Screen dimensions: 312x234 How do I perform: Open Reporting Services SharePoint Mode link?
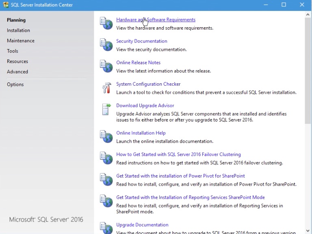tap(191, 197)
